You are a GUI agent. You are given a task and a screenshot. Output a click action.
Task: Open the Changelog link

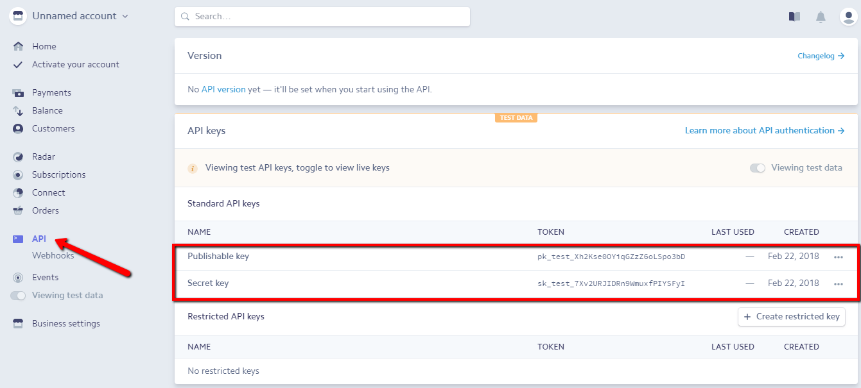(821, 56)
